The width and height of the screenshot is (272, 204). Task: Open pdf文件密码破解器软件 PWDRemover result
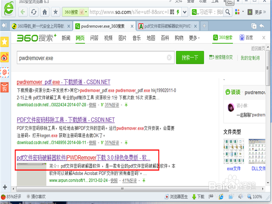[83, 157]
